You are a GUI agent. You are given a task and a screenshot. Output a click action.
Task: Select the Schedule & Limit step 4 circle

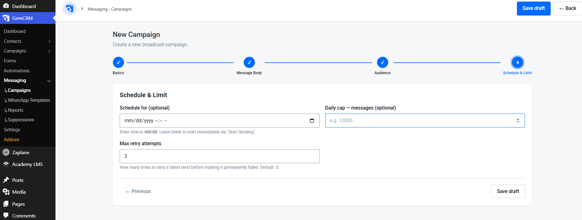click(518, 62)
